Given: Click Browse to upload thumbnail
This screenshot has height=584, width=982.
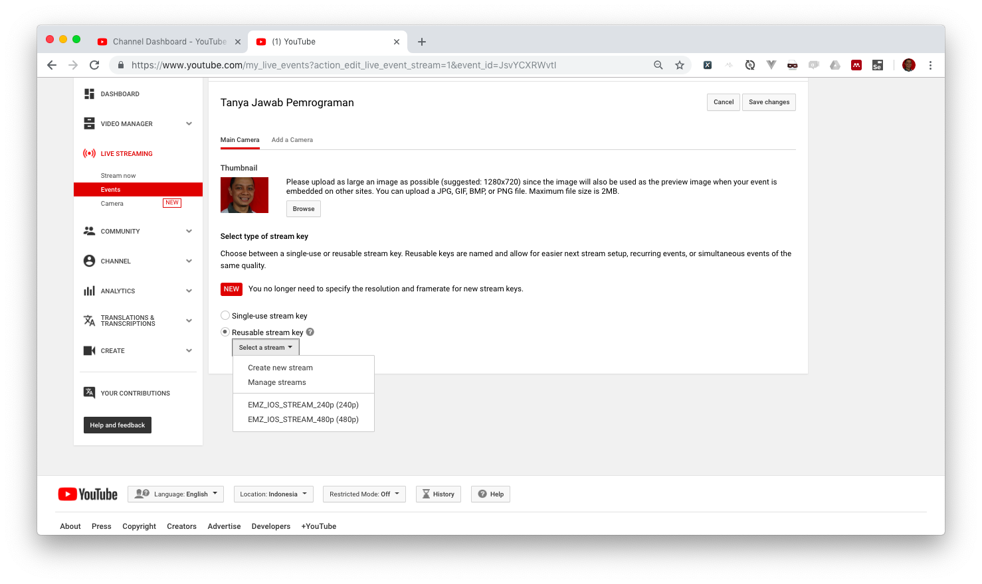Looking at the screenshot, I should tap(304, 209).
